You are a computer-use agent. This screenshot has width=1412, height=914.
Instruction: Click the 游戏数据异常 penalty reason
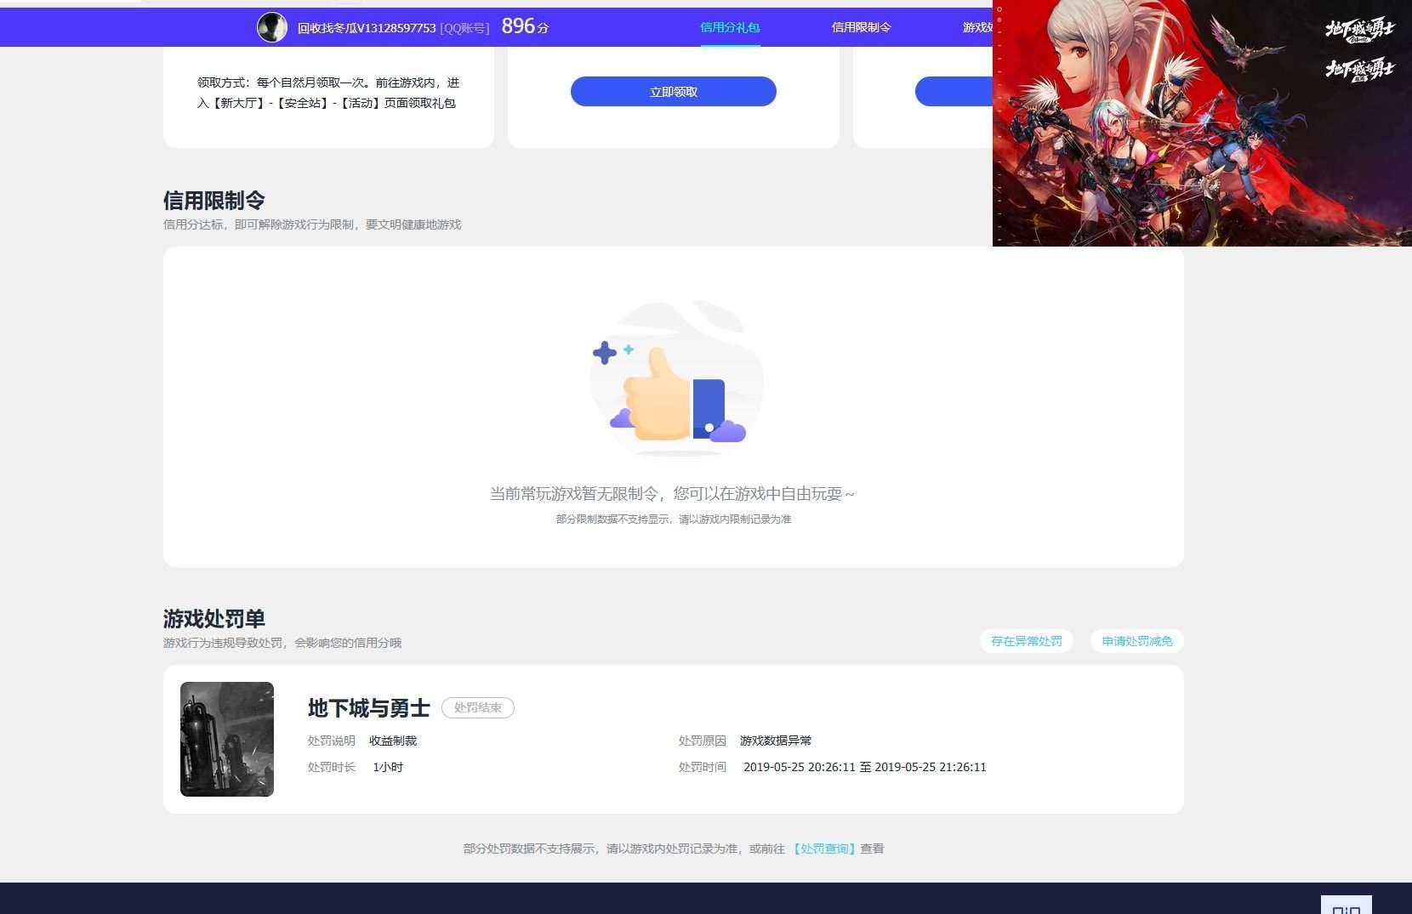[776, 741]
